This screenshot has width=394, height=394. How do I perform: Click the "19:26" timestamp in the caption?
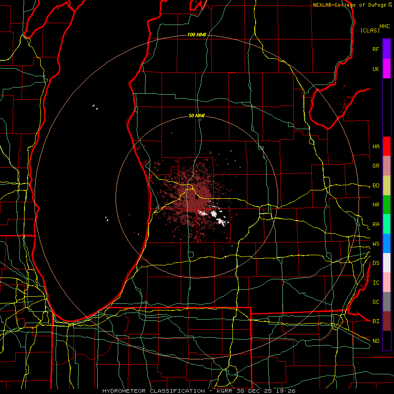tap(285, 391)
